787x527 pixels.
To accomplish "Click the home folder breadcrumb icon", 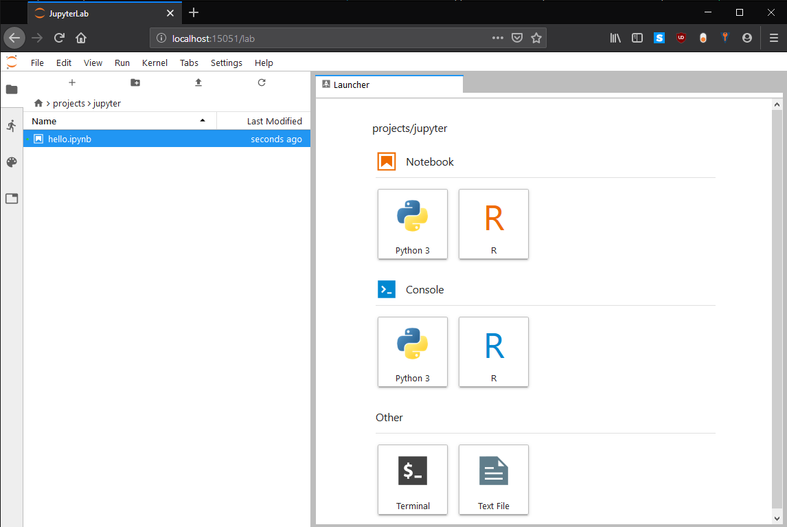I will [x=38, y=103].
